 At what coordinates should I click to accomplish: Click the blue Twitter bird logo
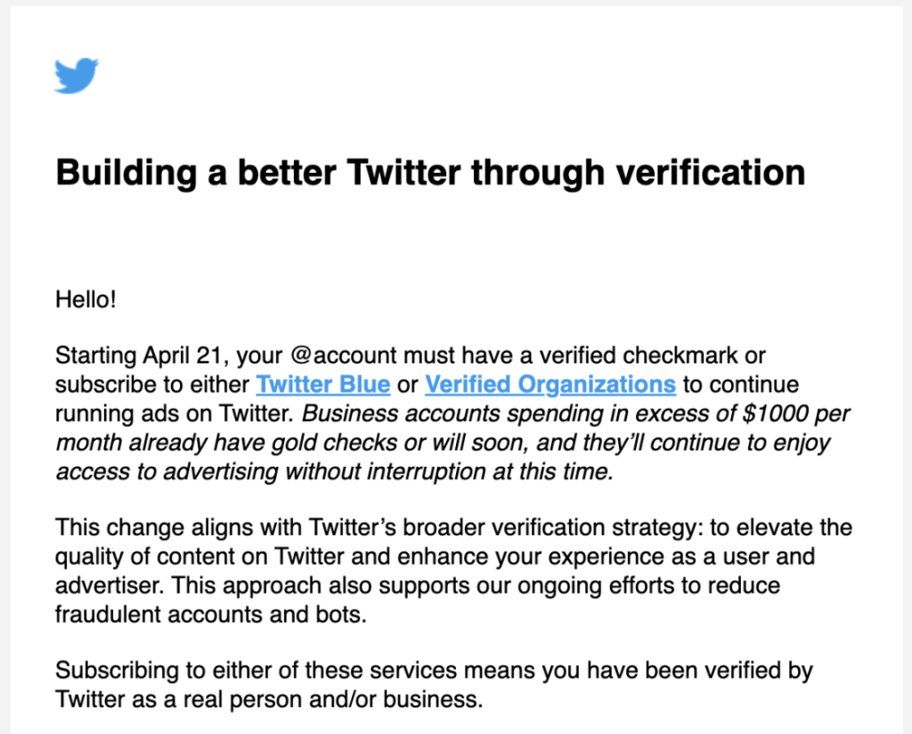(77, 75)
